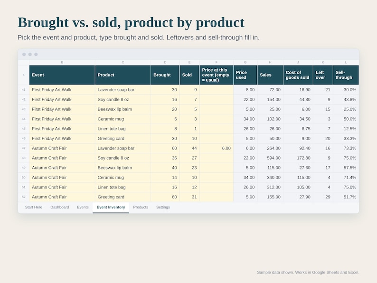Click 'Greeting card' in row 52
377x283 pixels.
coord(111,197)
